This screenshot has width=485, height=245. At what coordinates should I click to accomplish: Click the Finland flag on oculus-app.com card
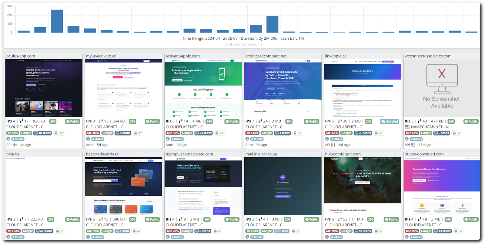[x=15, y=145]
